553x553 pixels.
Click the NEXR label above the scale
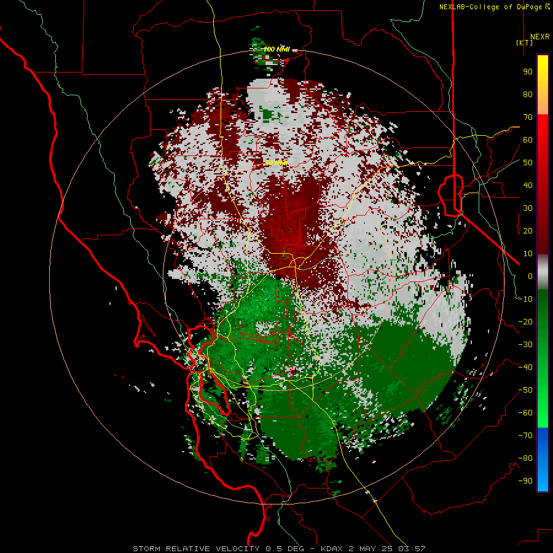click(539, 37)
